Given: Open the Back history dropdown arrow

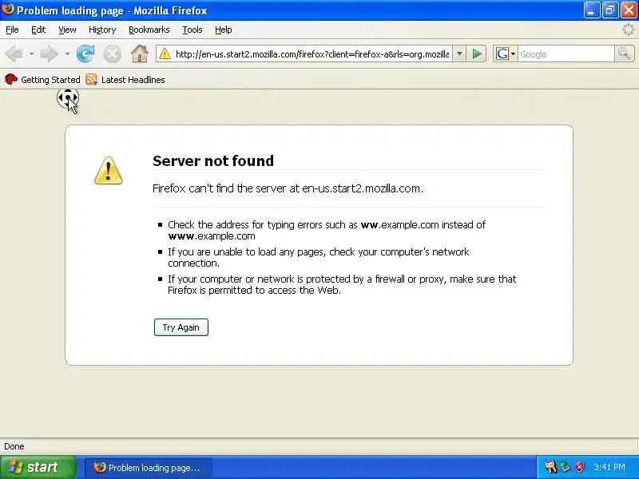Looking at the screenshot, I should coord(31,53).
